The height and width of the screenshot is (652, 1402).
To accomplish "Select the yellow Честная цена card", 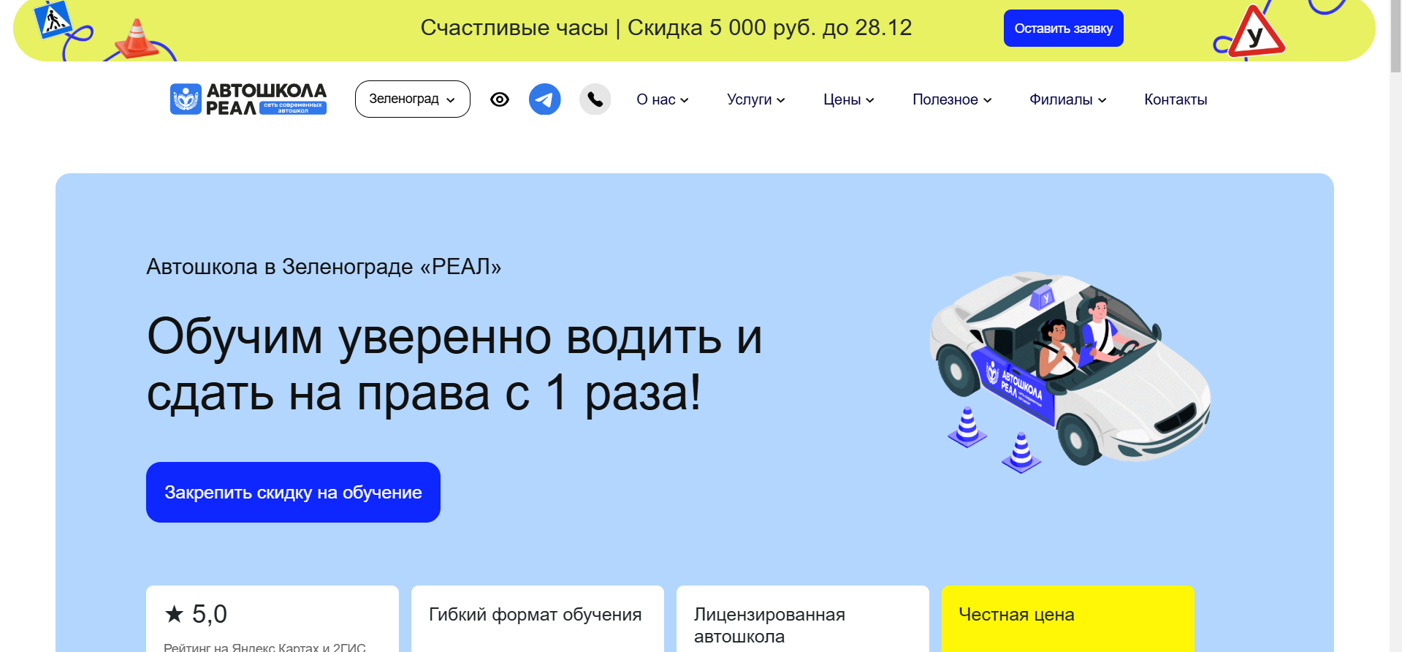I will click(1068, 618).
